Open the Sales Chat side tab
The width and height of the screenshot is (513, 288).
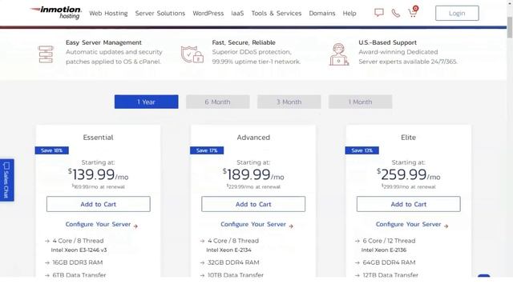pos(7,180)
